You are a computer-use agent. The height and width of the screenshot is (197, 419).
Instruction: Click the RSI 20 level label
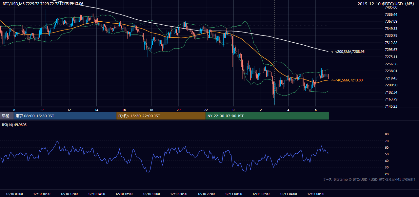coord(387,174)
